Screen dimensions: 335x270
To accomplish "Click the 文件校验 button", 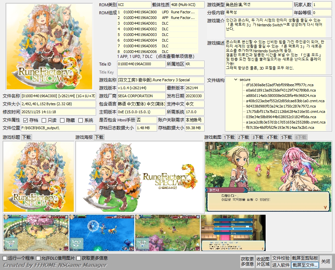I will (281, 258).
